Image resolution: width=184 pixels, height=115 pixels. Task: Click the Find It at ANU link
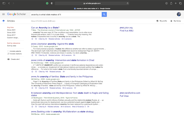[126, 31]
